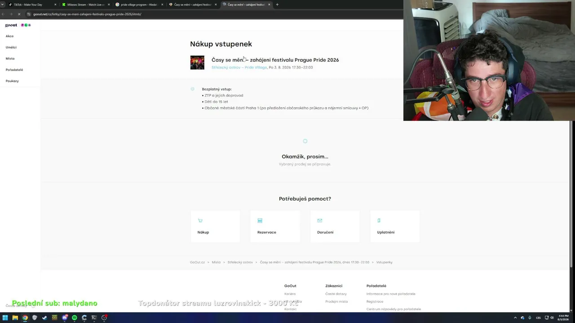The image size is (575, 323).
Task: Open Windows Start menu
Action: pos(5,318)
